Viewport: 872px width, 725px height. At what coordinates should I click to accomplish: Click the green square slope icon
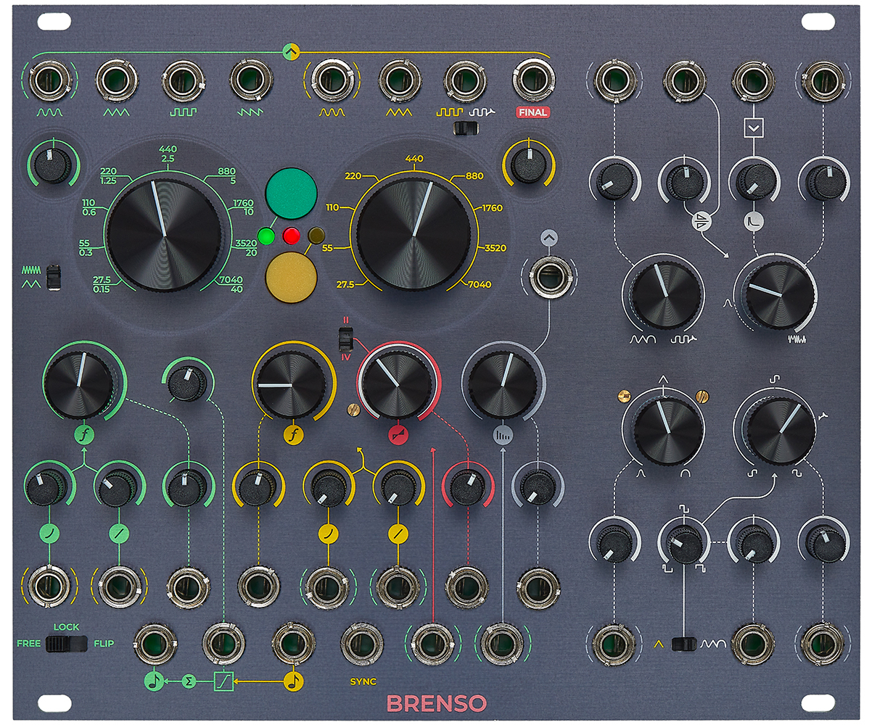[x=223, y=681]
